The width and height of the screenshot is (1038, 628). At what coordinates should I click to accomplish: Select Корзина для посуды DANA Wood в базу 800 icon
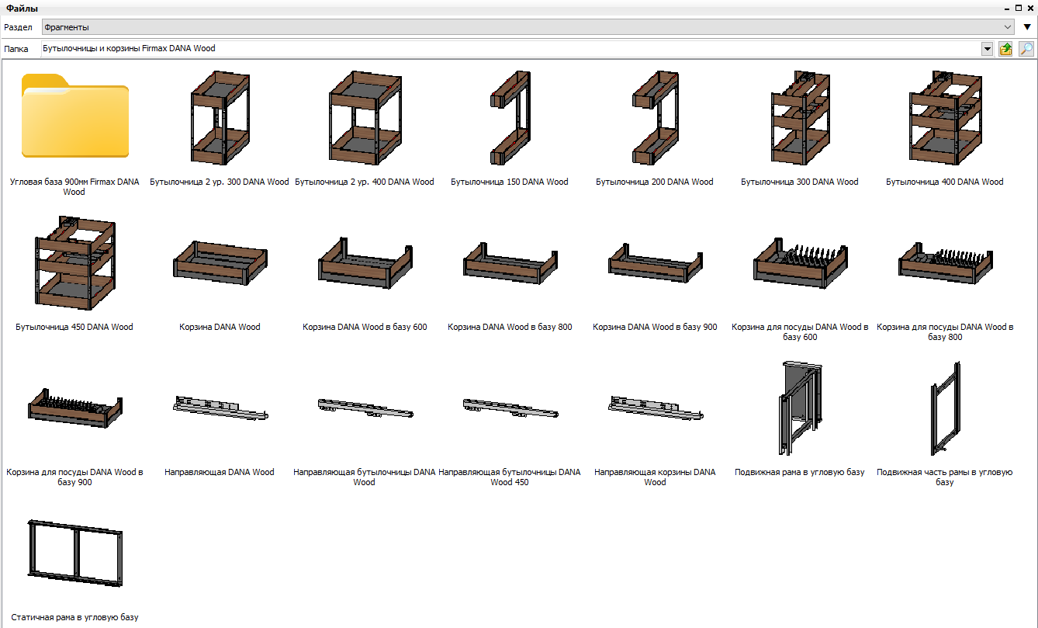pos(945,263)
